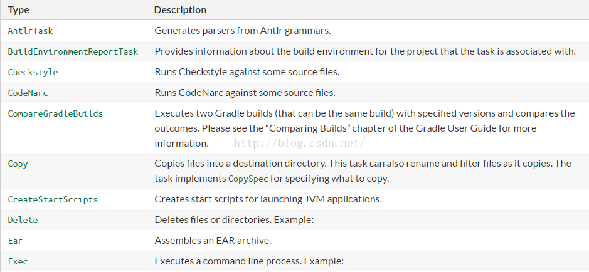Follow the Exec task link
The height and width of the screenshot is (272, 589).
point(18,261)
